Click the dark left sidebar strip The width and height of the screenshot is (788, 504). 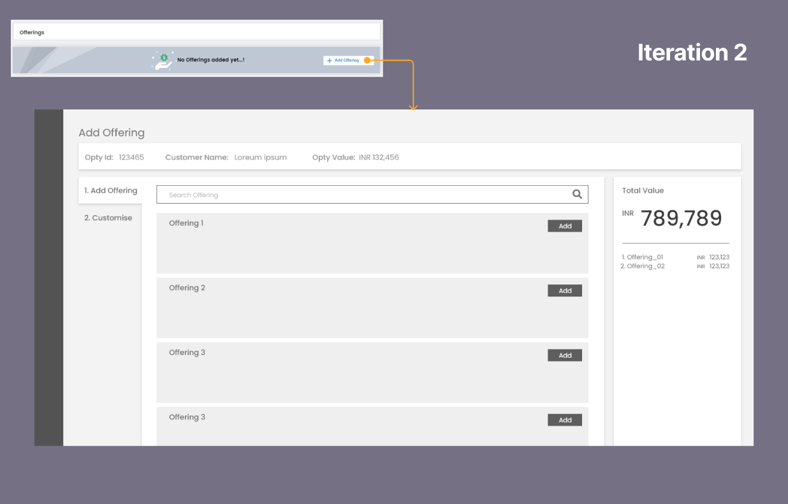coord(48,277)
